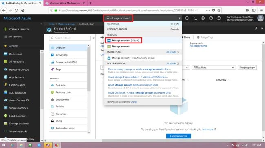The height and width of the screenshot is (148, 265).
Task: Open Storage accounts in left sidebar
Action: 19,124
